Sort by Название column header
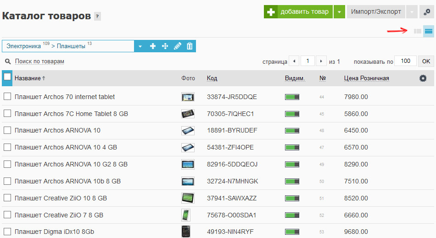 pyautogui.click(x=28, y=78)
